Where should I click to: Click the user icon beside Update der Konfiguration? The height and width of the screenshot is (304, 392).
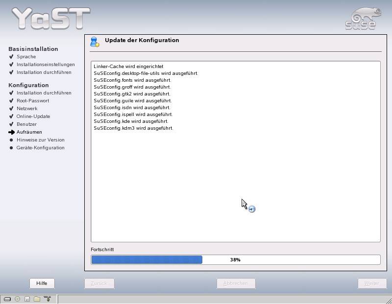(95, 42)
